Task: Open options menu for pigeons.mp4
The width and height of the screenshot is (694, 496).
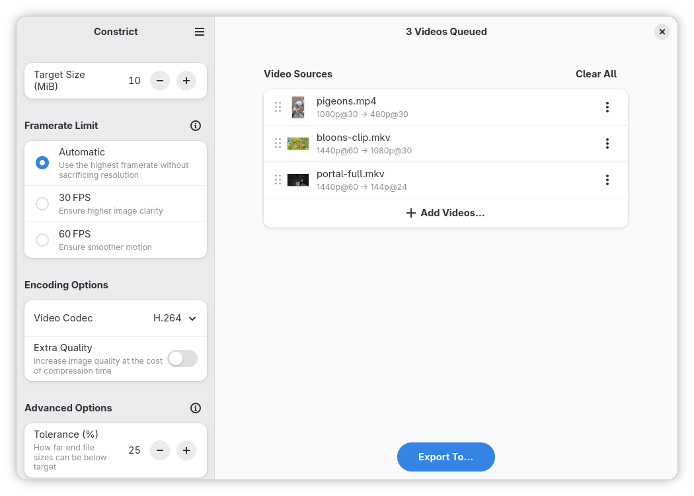Action: tap(607, 107)
